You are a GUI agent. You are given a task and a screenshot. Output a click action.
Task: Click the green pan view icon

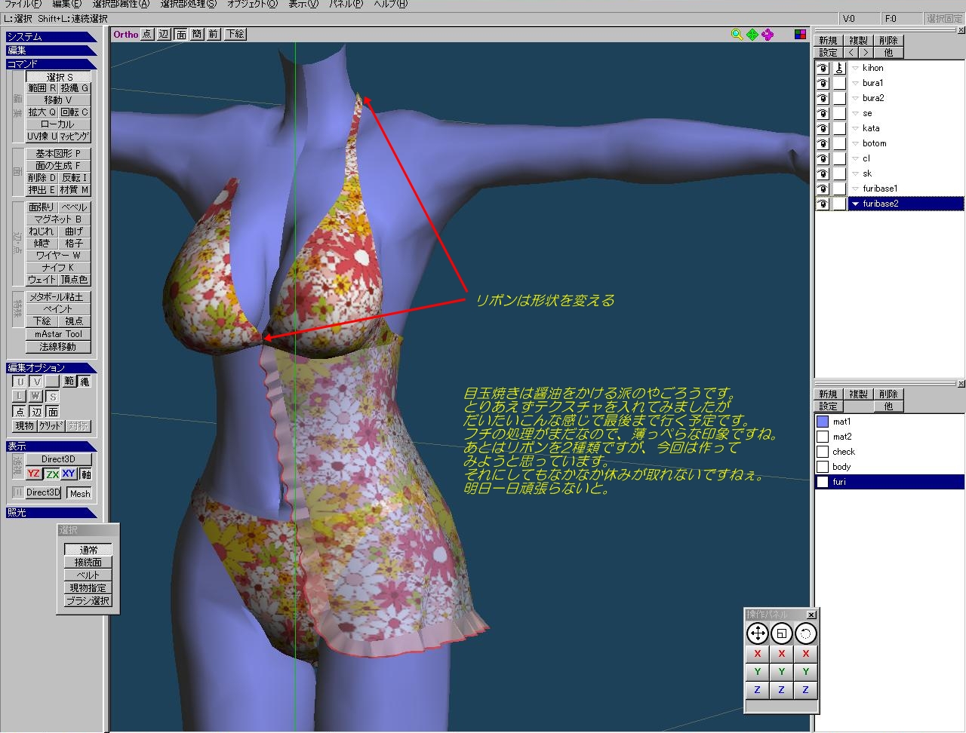tap(752, 35)
